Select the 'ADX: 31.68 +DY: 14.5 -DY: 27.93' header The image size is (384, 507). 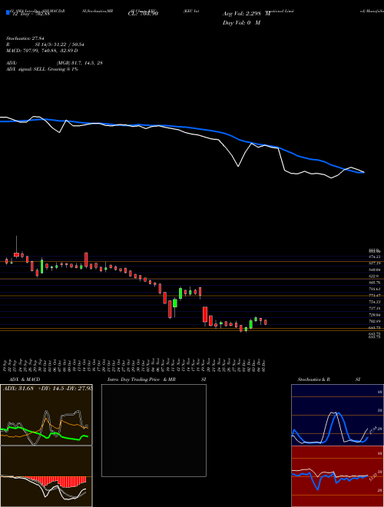click(x=48, y=389)
